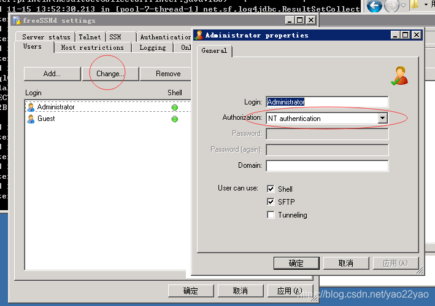Viewport: 435px width, 306px height.
Task: Select the Users tab
Action: tap(33, 47)
